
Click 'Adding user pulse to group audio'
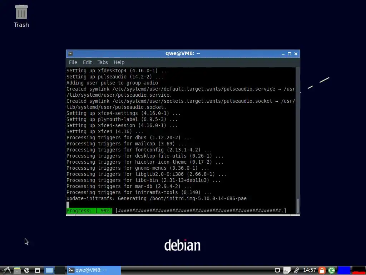pos(112,83)
